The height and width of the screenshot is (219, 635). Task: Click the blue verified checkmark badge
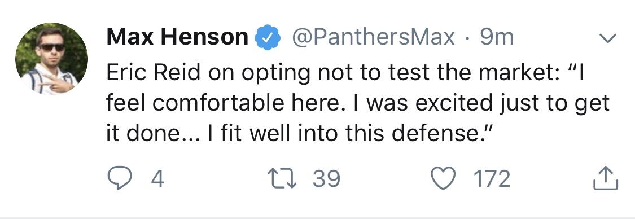pyautogui.click(x=268, y=37)
